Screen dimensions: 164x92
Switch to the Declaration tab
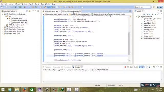point(66,67)
